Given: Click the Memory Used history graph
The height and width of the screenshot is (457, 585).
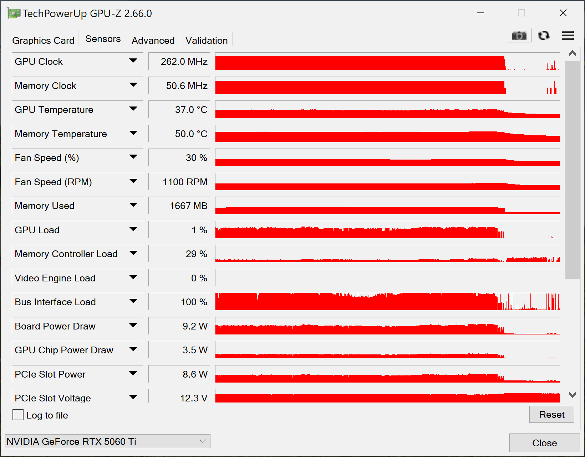Looking at the screenshot, I should 387,206.
